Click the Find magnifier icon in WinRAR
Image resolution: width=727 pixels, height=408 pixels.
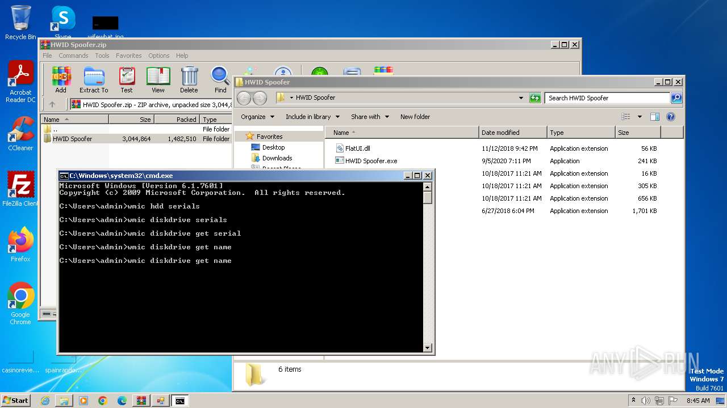point(220,80)
